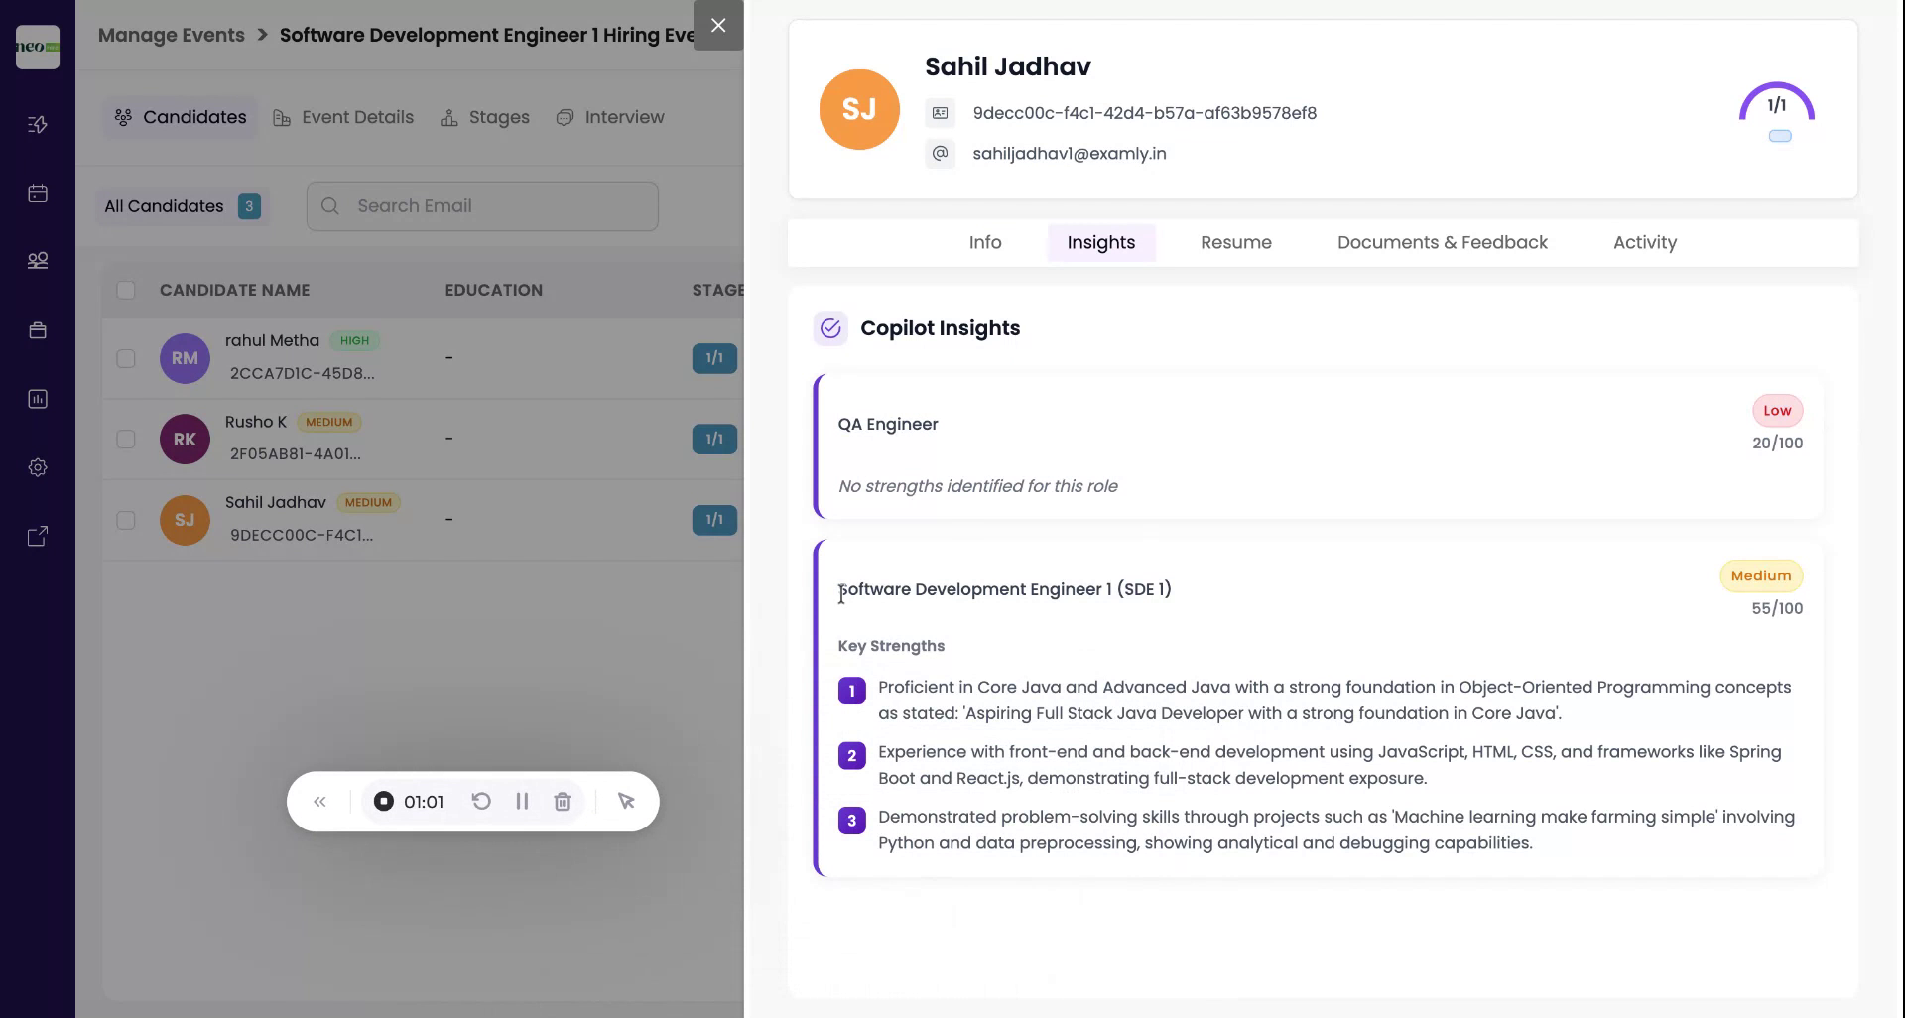Switch to the Resume tab

pyautogui.click(x=1235, y=242)
